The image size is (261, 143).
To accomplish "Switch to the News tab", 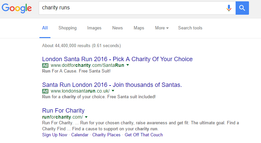I will point(118,28).
